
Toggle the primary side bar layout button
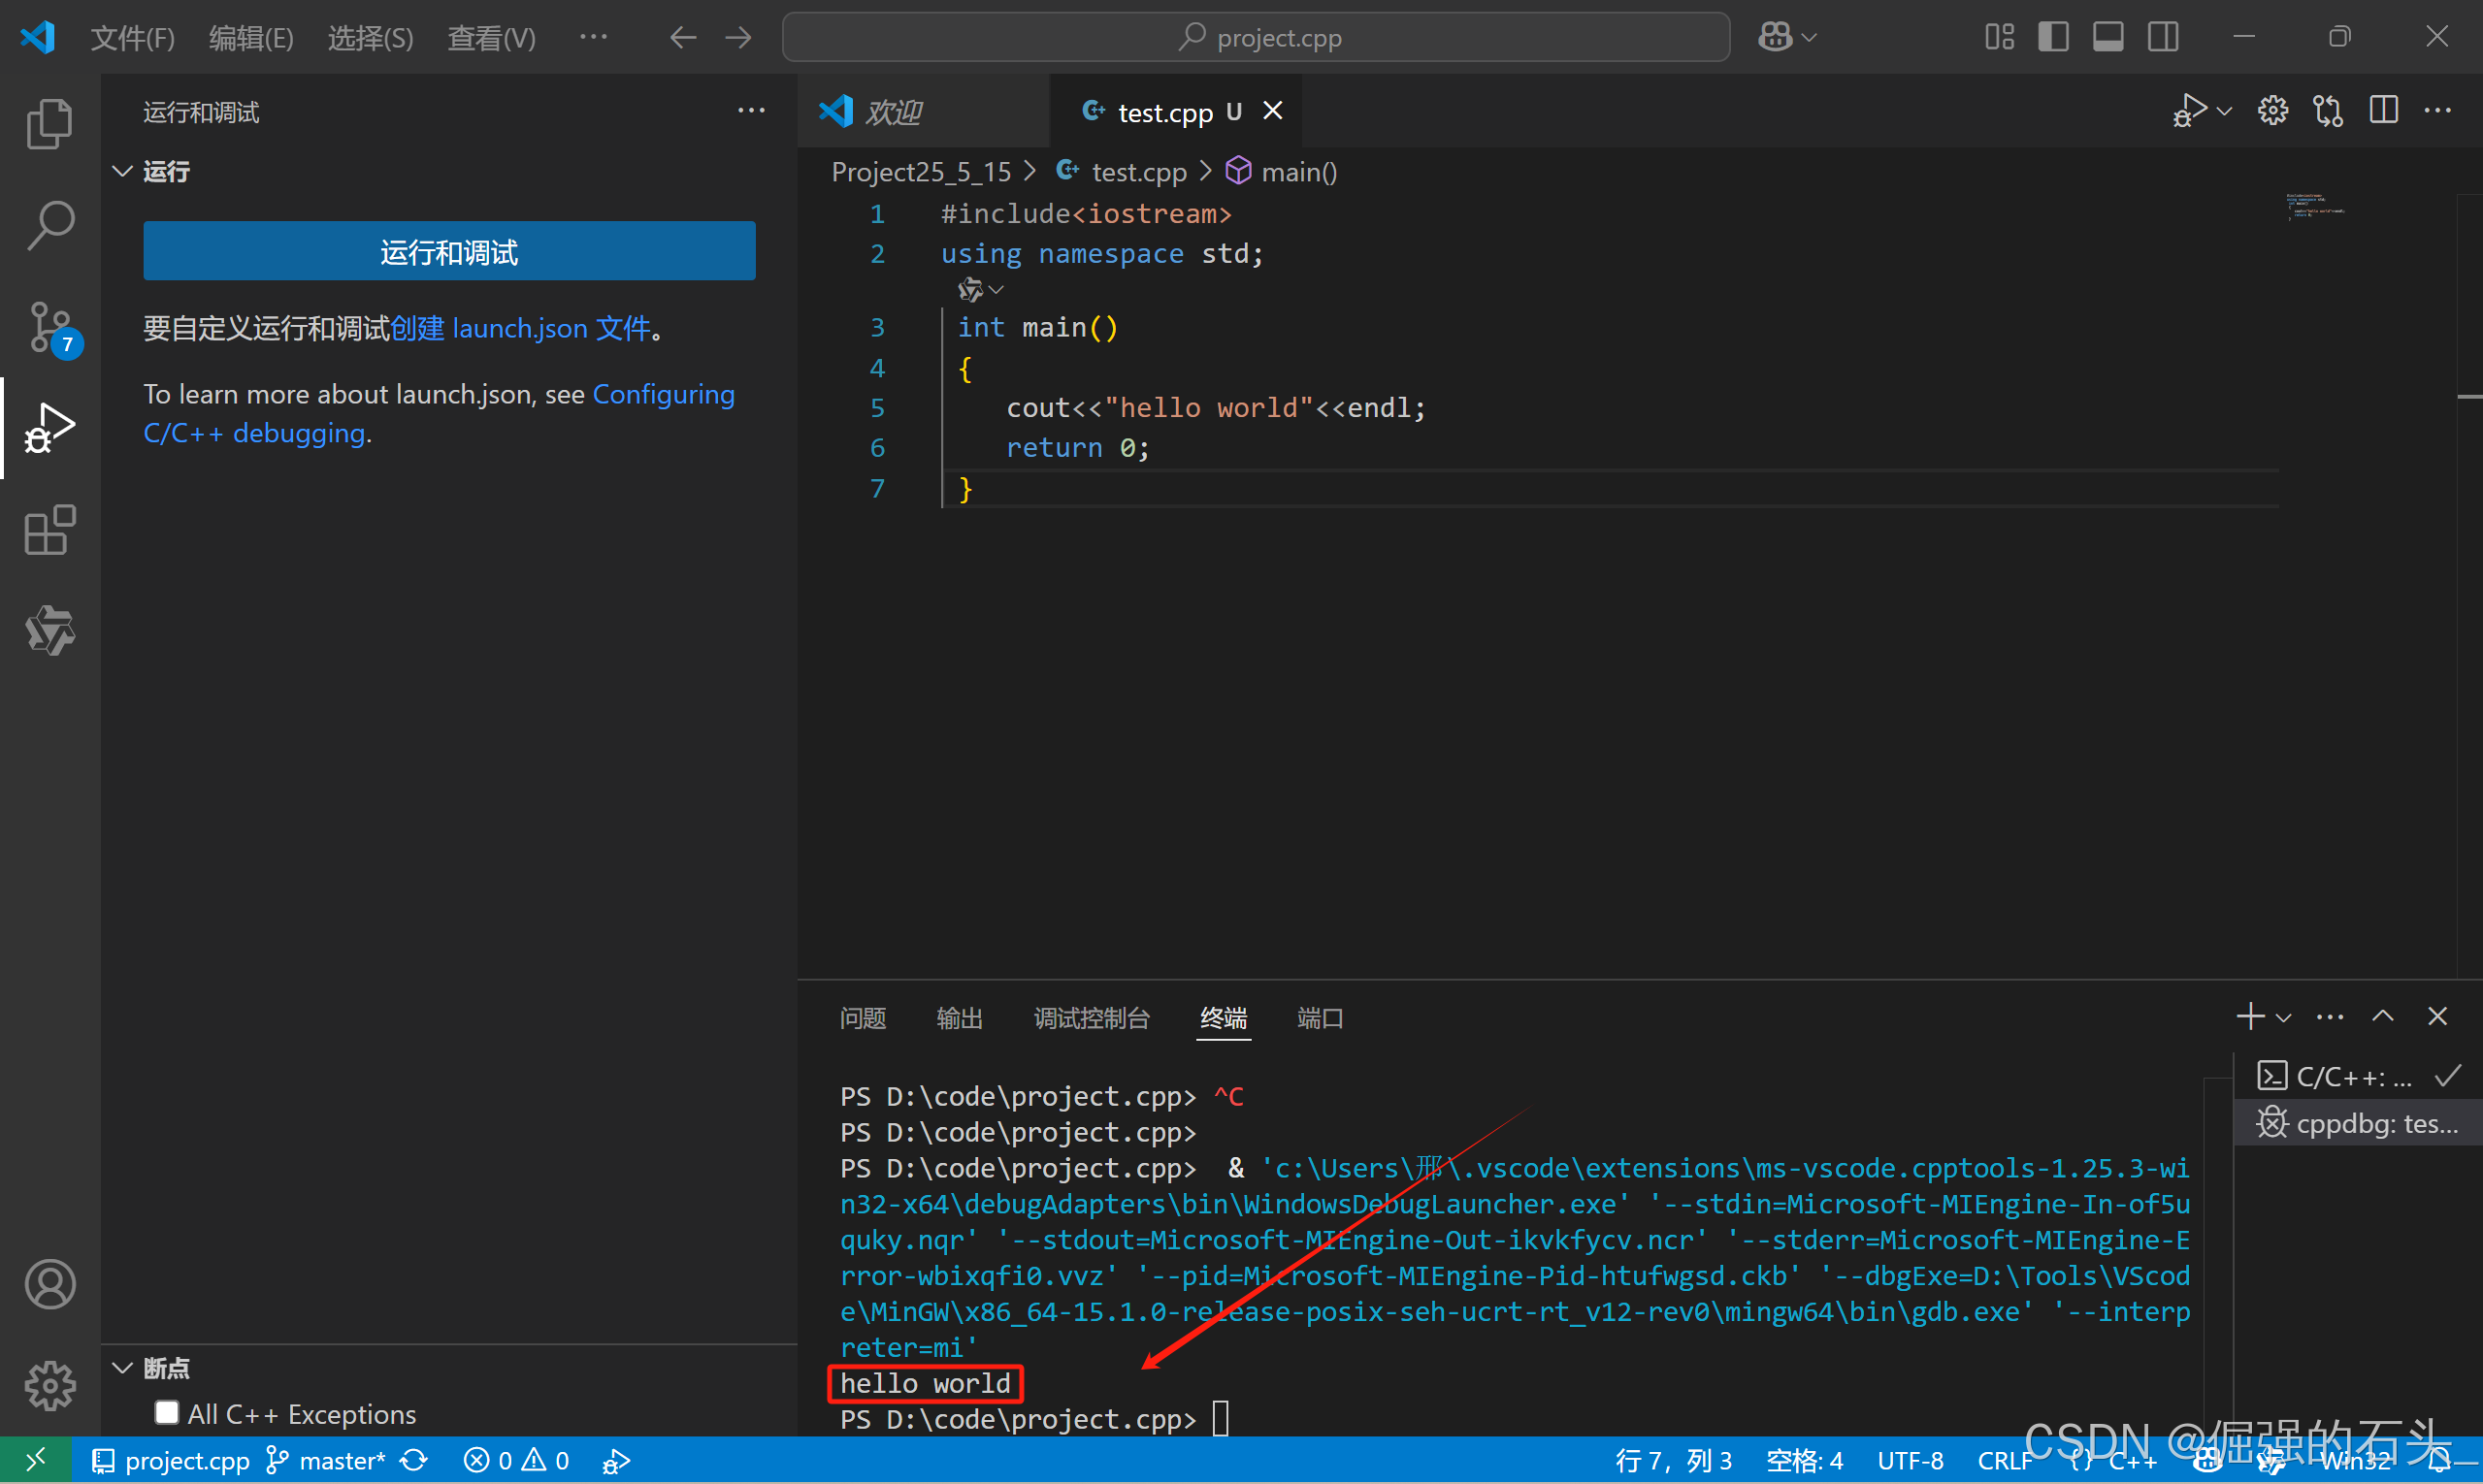click(x=2053, y=37)
